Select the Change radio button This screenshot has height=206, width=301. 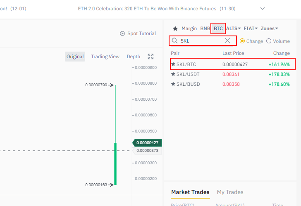tap(242, 41)
